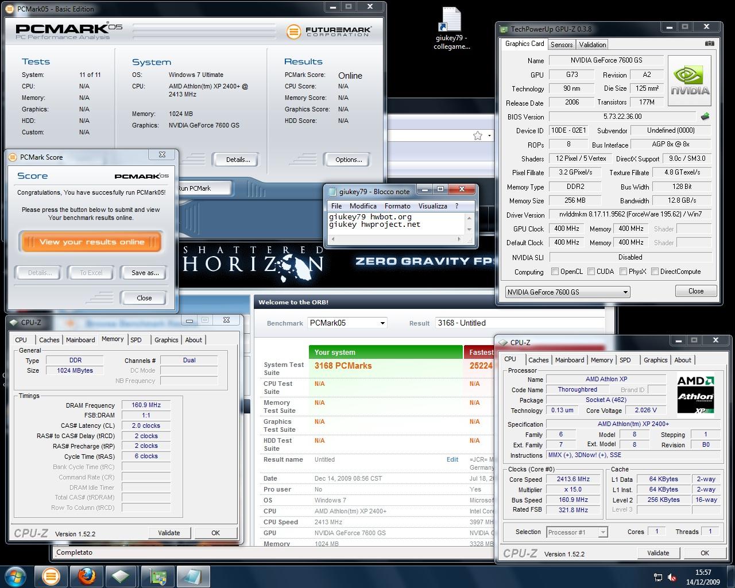Click Edit link next to Result name

point(452,459)
